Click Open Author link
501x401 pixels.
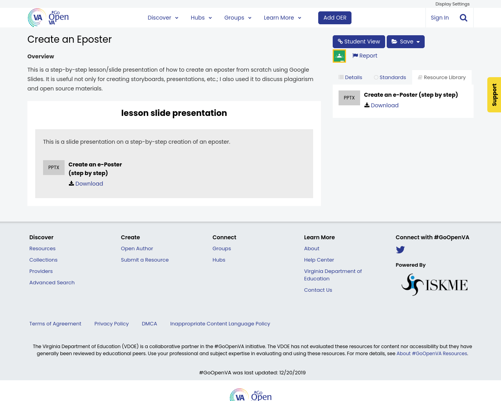pyautogui.click(x=137, y=249)
